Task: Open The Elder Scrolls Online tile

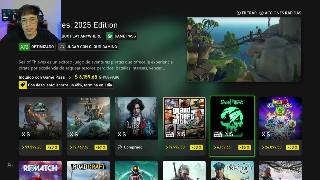Action: coord(88,126)
